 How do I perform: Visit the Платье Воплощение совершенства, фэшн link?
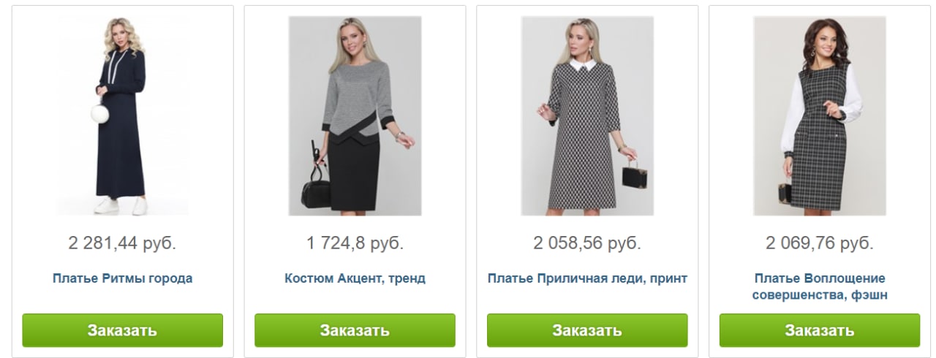coord(820,286)
